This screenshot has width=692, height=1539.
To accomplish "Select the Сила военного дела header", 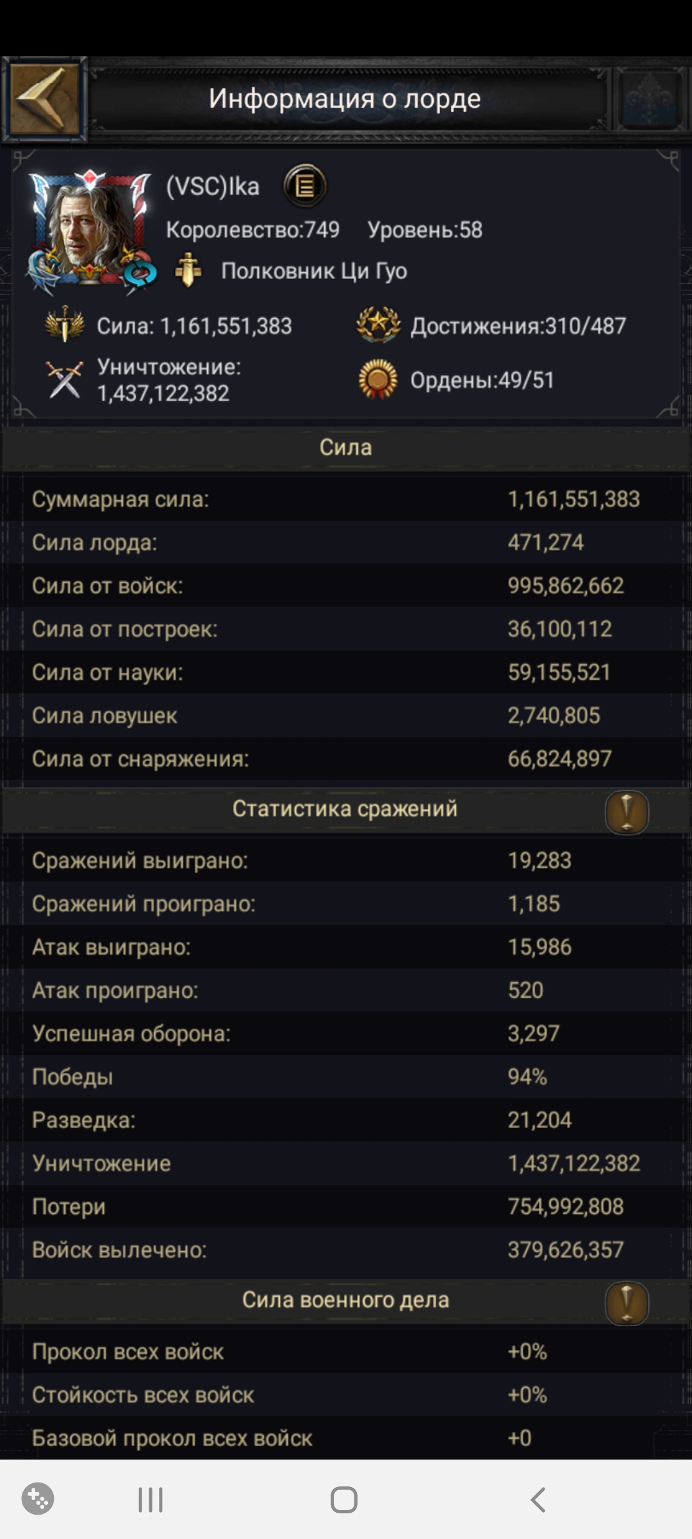I will 345,1300.
